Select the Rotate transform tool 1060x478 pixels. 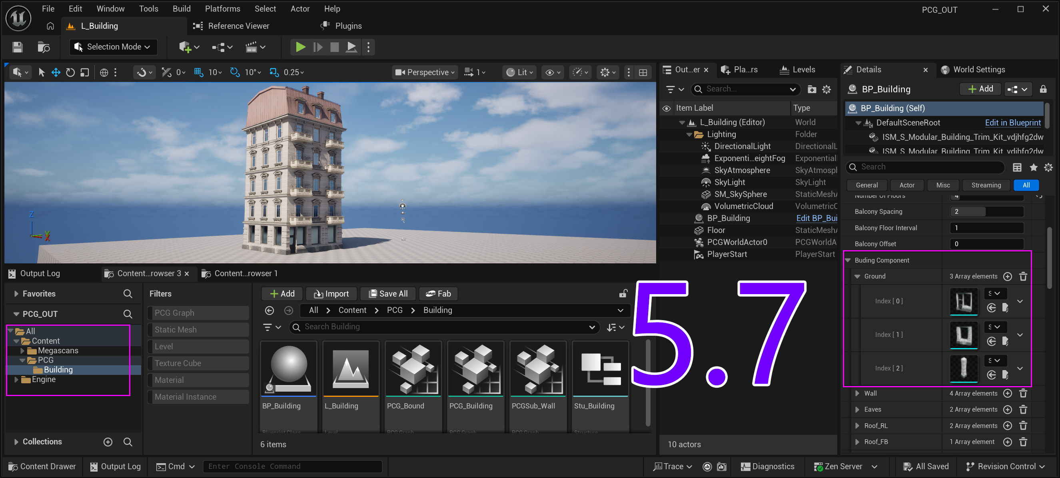(70, 72)
